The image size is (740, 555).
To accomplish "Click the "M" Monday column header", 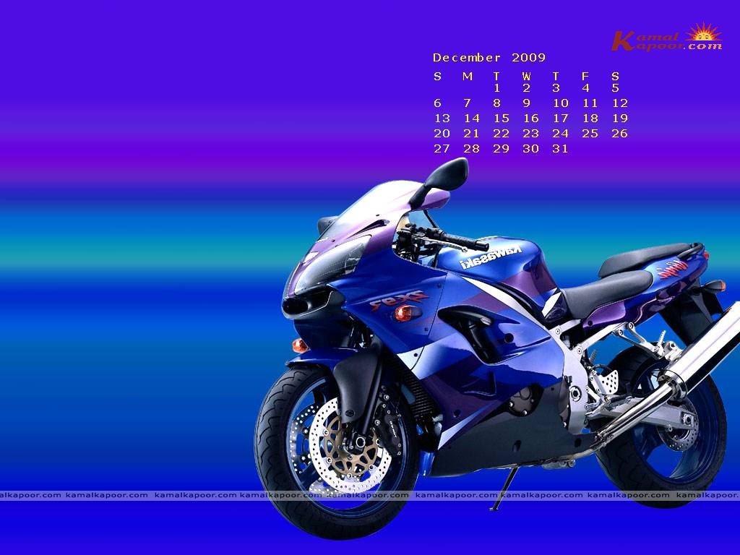I will pos(468,76).
